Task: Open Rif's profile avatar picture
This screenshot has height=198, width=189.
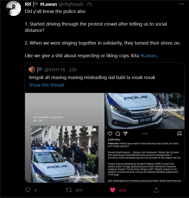Action: pyautogui.click(x=13, y=8)
